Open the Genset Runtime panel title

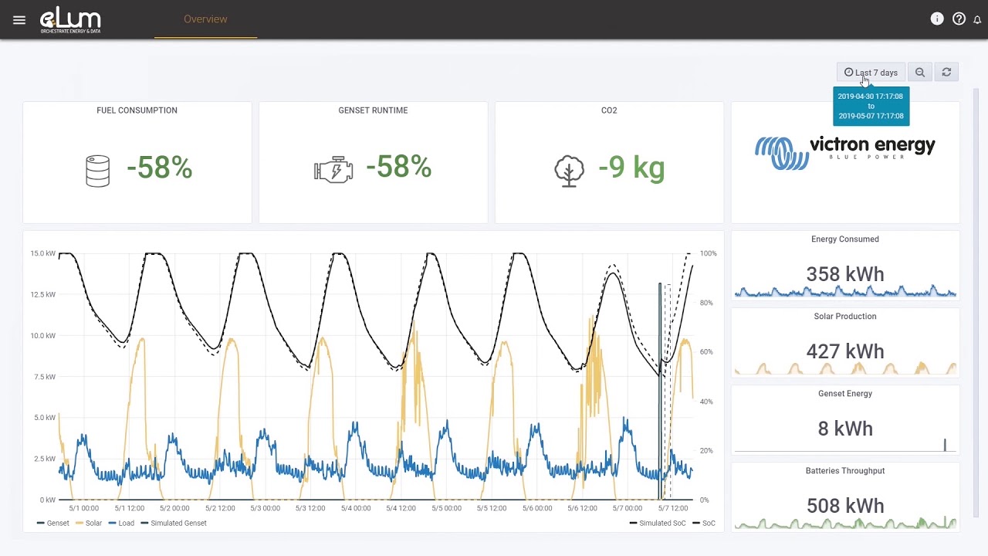tap(373, 110)
